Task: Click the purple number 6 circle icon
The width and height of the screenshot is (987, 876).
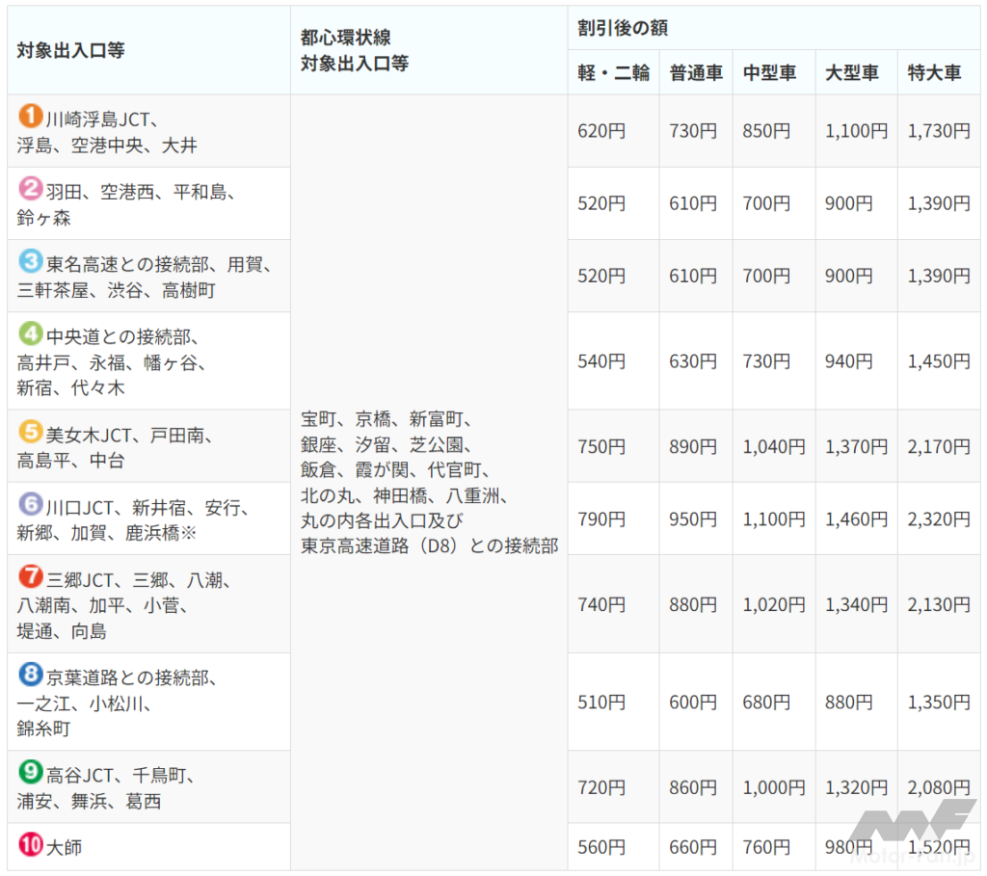Action: click(x=30, y=505)
